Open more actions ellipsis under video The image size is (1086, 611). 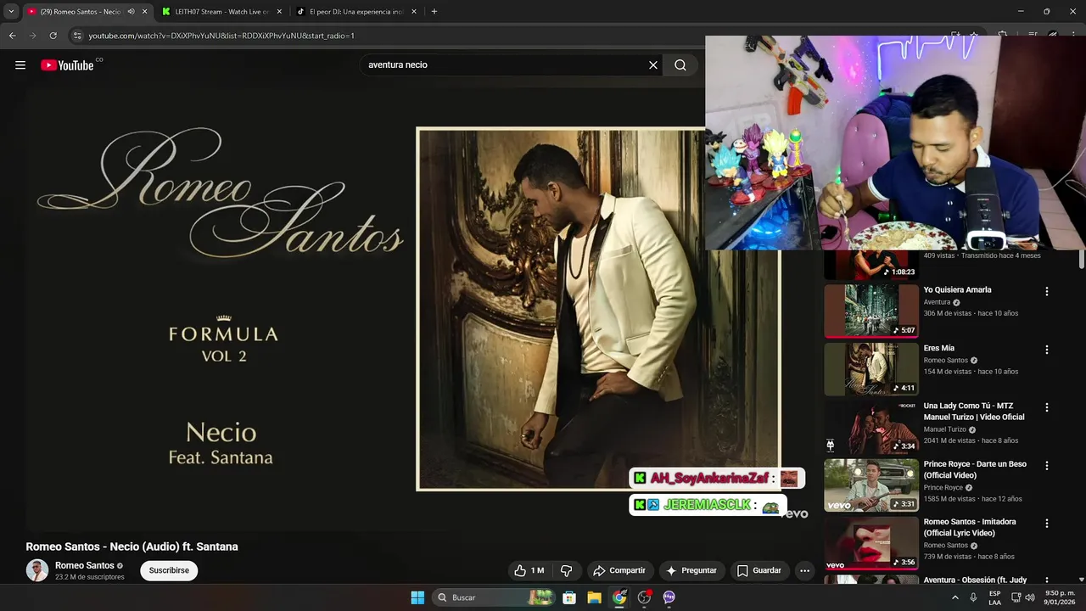pos(804,570)
